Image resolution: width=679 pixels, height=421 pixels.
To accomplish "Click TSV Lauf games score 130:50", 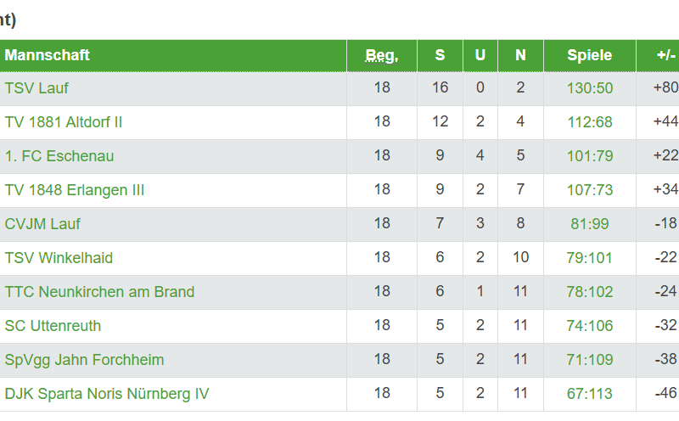I will pyautogui.click(x=590, y=88).
